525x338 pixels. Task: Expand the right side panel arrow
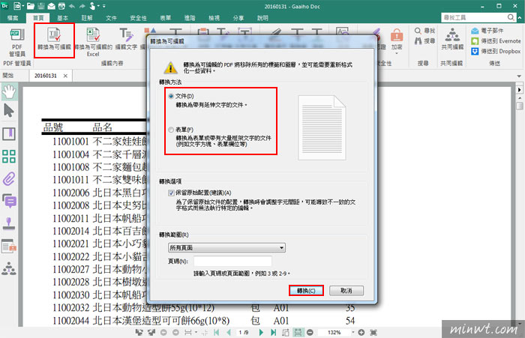pyautogui.click(x=519, y=90)
